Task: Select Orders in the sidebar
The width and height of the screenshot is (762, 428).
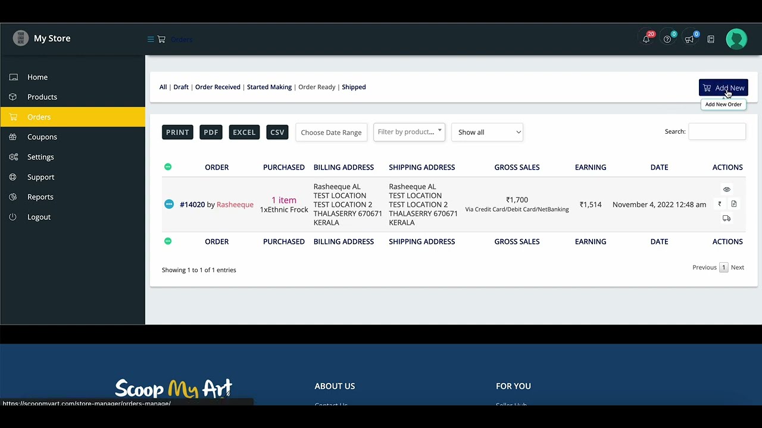Action: coord(73,117)
